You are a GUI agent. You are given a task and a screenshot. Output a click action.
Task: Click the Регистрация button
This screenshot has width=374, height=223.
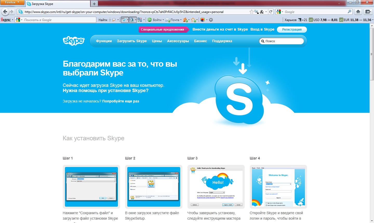(292, 30)
